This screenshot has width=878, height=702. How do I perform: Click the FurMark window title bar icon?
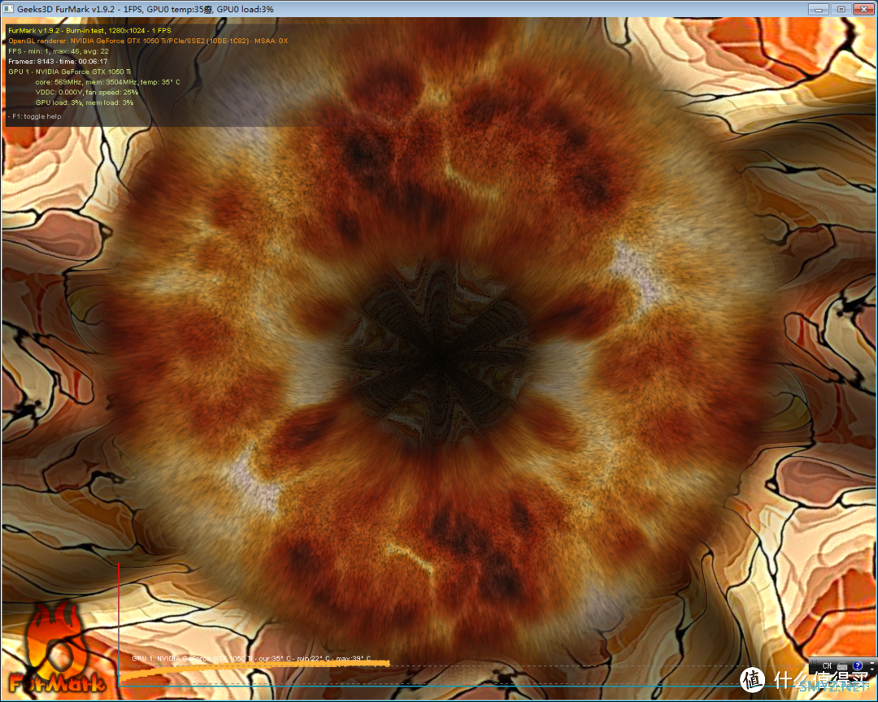[8, 9]
